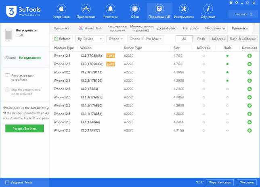Viewport: 260px width, 187px height.
Task: Click green flash dot for 13.2.3(17B111)
Action: click(227, 72)
